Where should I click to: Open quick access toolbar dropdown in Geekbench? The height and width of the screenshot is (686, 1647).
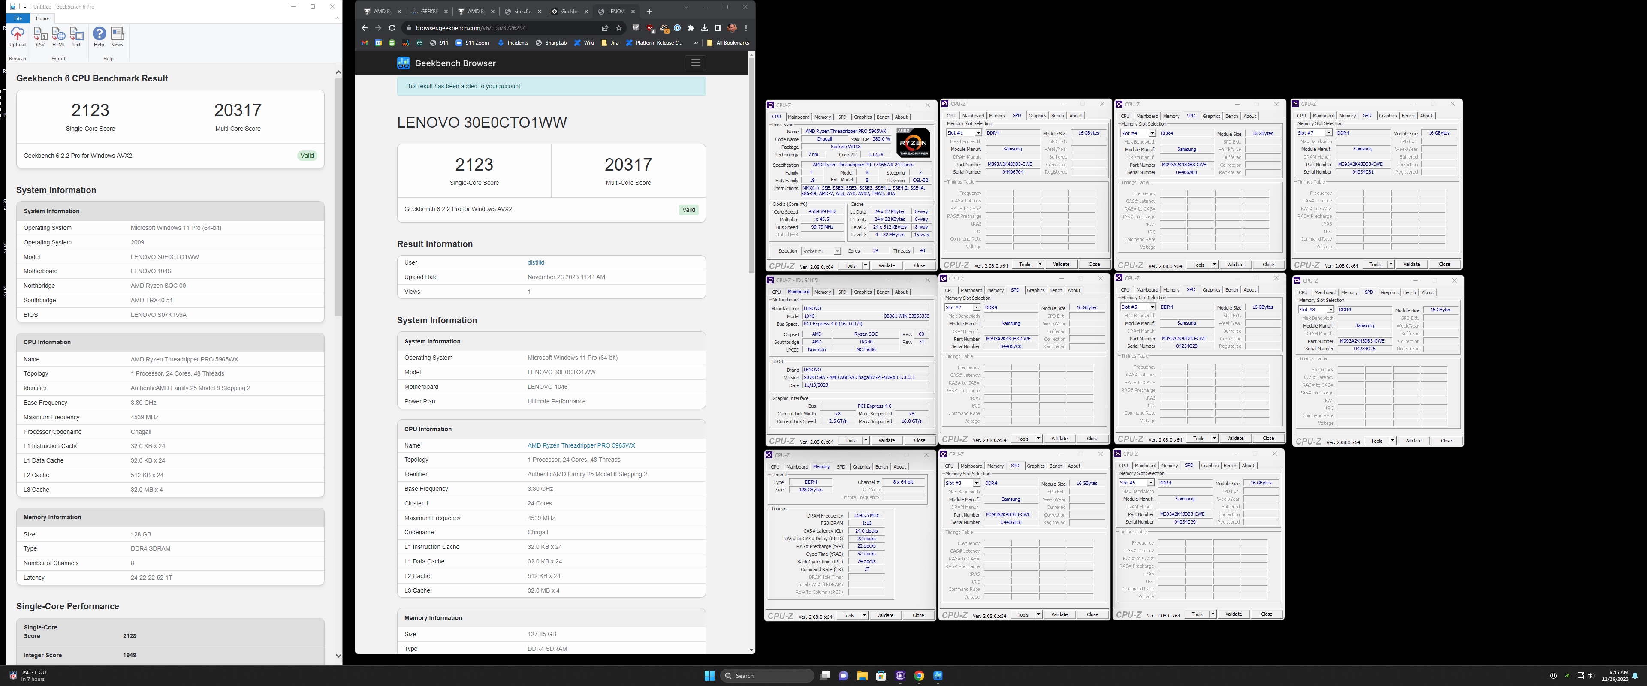[x=26, y=7]
